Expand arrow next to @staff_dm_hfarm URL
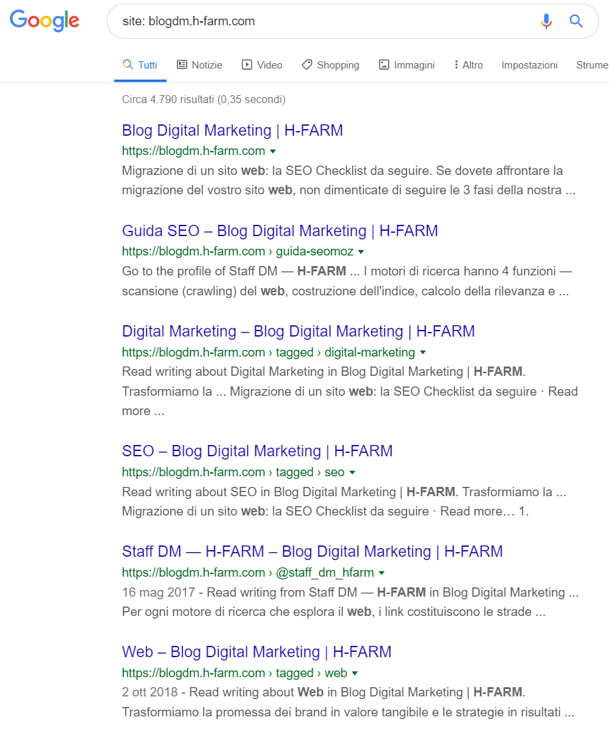609x735 pixels. (382, 572)
